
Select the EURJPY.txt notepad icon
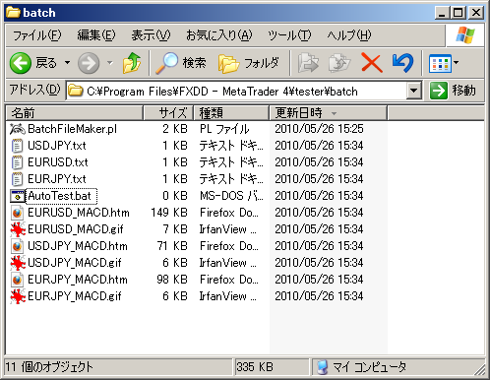pyautogui.click(x=17, y=179)
